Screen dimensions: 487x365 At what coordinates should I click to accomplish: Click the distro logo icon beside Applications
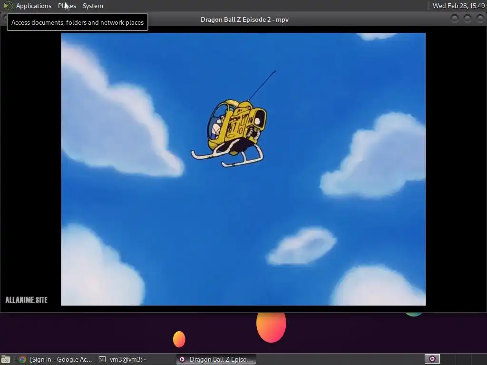pos(8,6)
